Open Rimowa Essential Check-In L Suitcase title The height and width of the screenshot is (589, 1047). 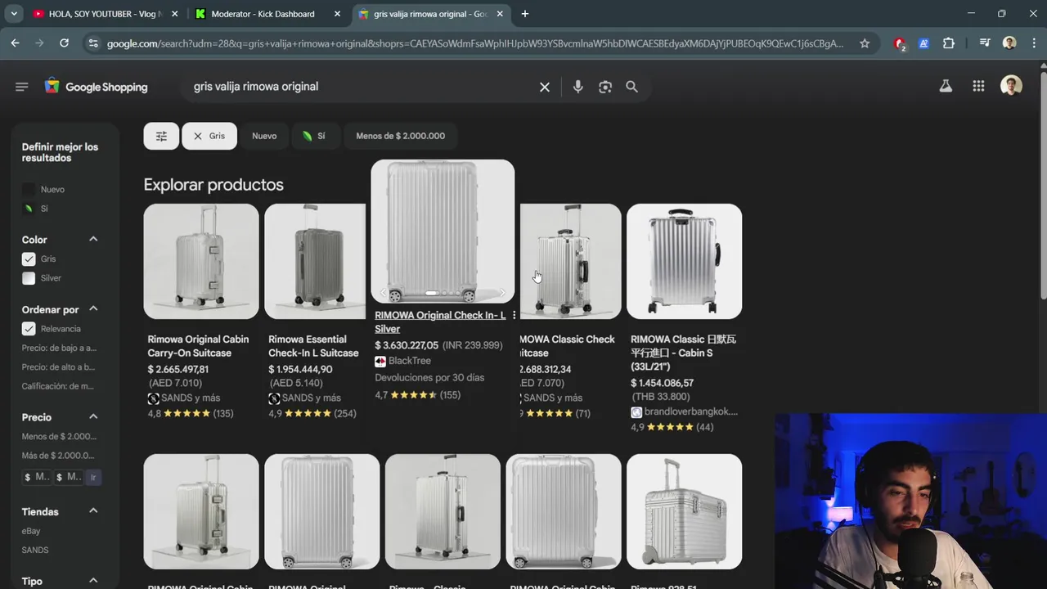click(314, 346)
